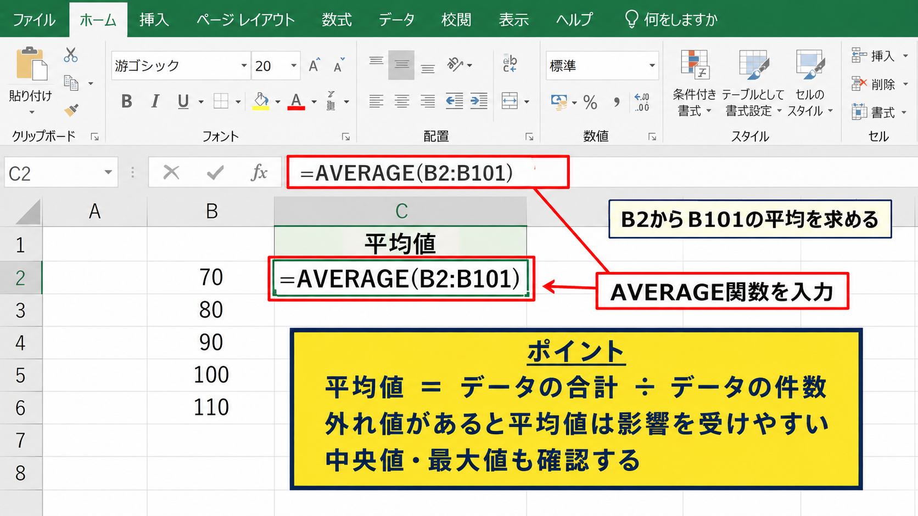Open font color dropdown arrow
918x516 pixels.
[314, 102]
